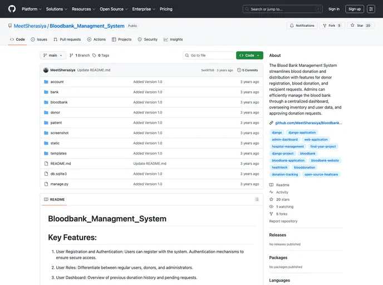This screenshot has width=383, height=285.
Task: Click the db.sqlite3 file icon
Action: tap(46, 174)
